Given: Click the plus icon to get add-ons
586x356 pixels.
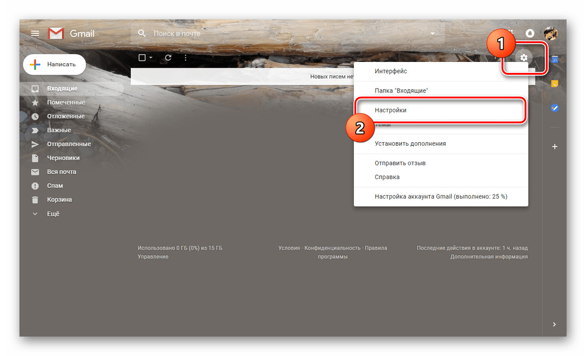Looking at the screenshot, I should (554, 147).
